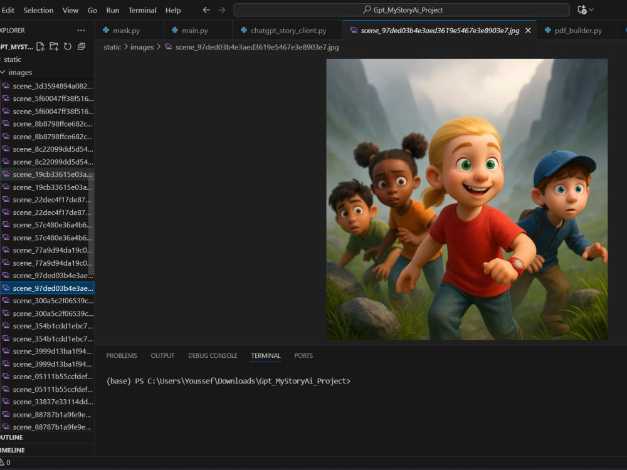The height and width of the screenshot is (470, 627).
Task: Create a new file in Explorer
Action: [40, 47]
